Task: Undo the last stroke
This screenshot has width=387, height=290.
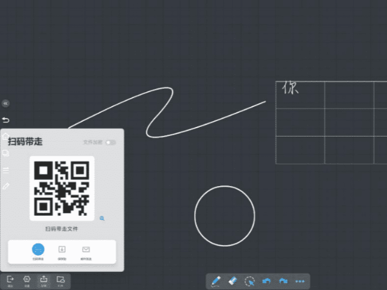Action: 266,281
